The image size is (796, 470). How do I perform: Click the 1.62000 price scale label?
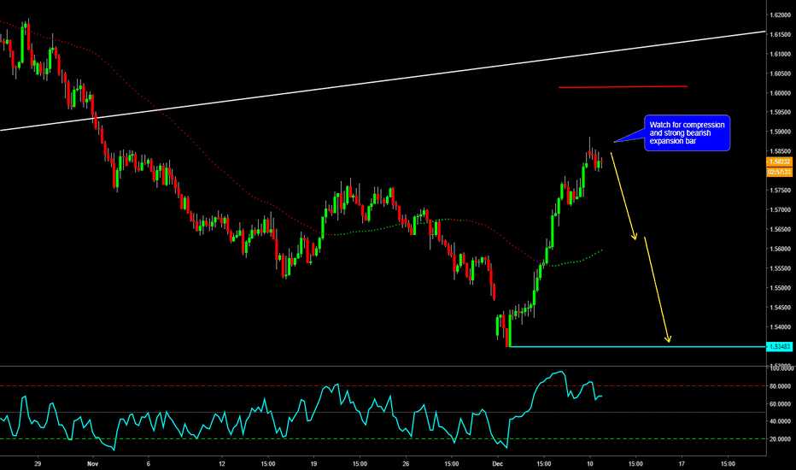click(781, 15)
